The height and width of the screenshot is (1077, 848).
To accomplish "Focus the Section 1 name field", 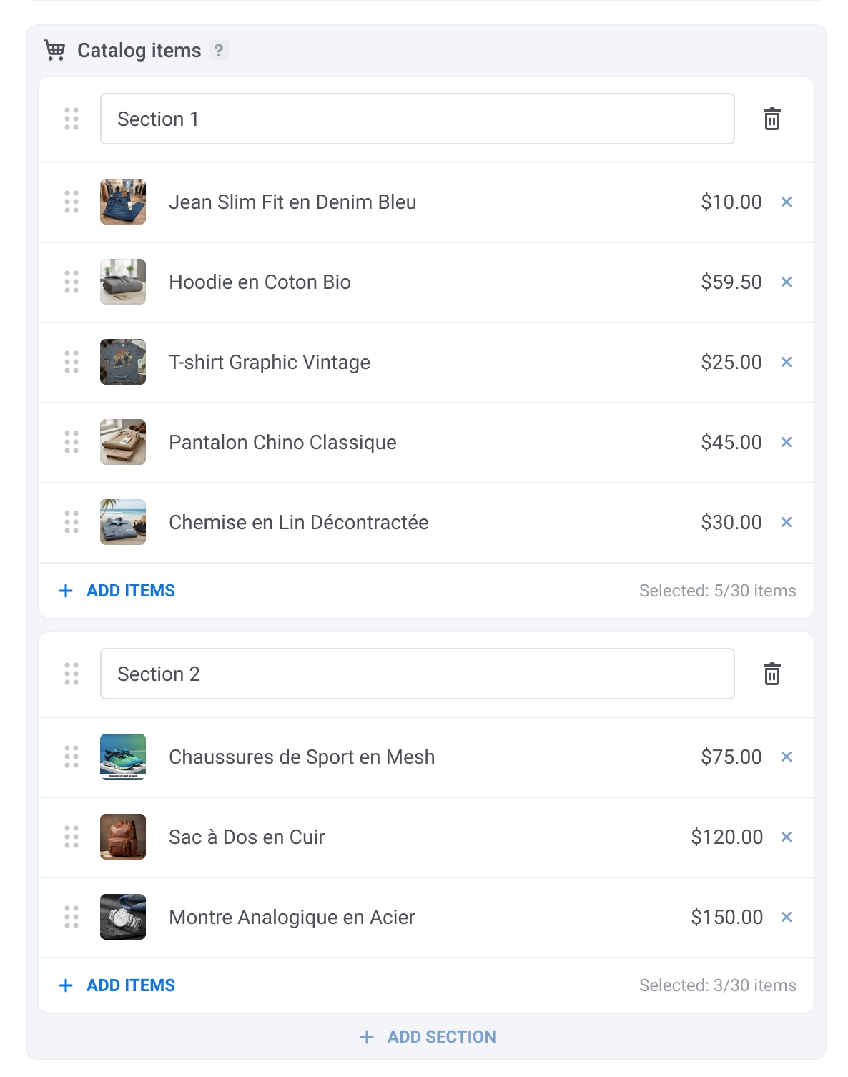I will [x=417, y=119].
